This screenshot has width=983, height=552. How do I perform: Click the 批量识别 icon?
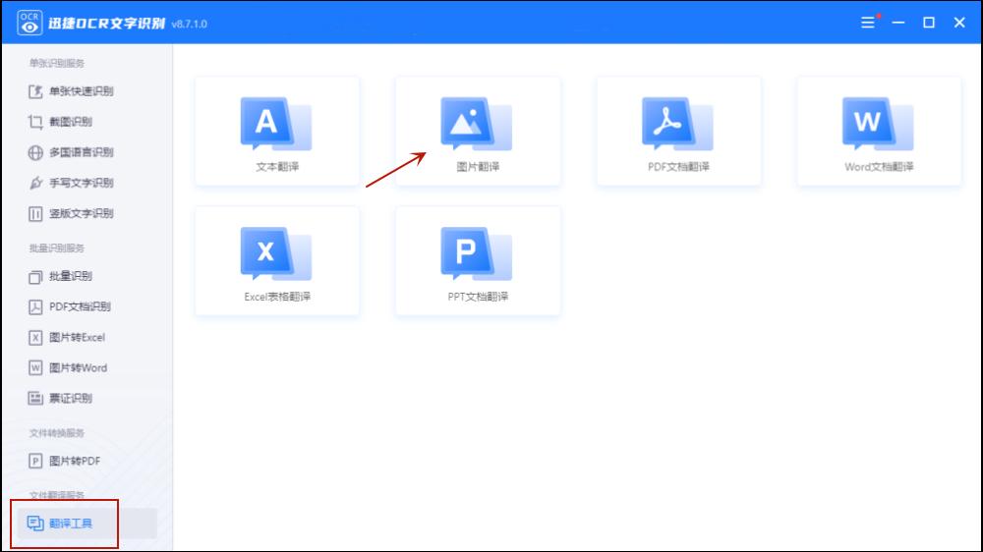coord(35,276)
